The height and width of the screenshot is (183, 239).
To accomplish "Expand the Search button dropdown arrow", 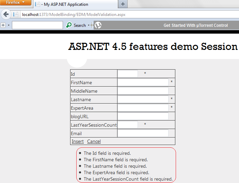I will [x=89, y=25].
